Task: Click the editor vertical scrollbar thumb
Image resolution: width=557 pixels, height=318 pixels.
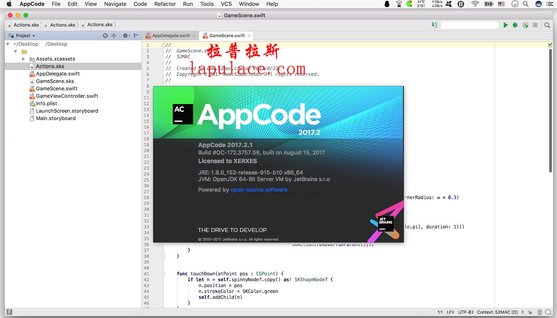Action: coord(550,110)
